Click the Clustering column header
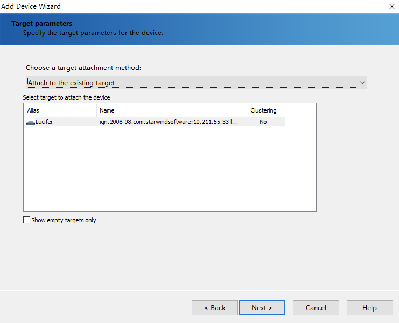399x323 pixels. (263, 110)
